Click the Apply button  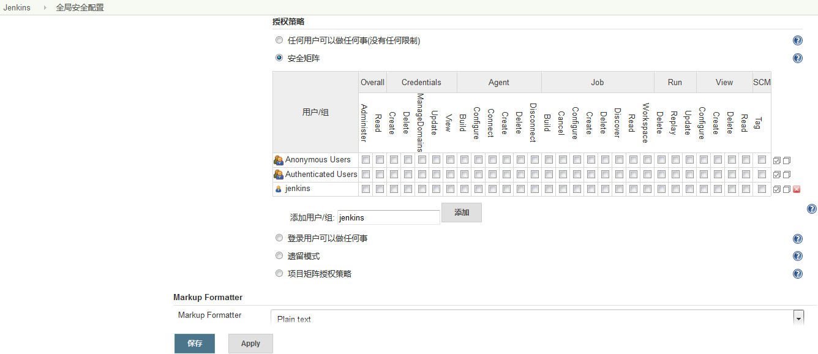pyautogui.click(x=250, y=344)
